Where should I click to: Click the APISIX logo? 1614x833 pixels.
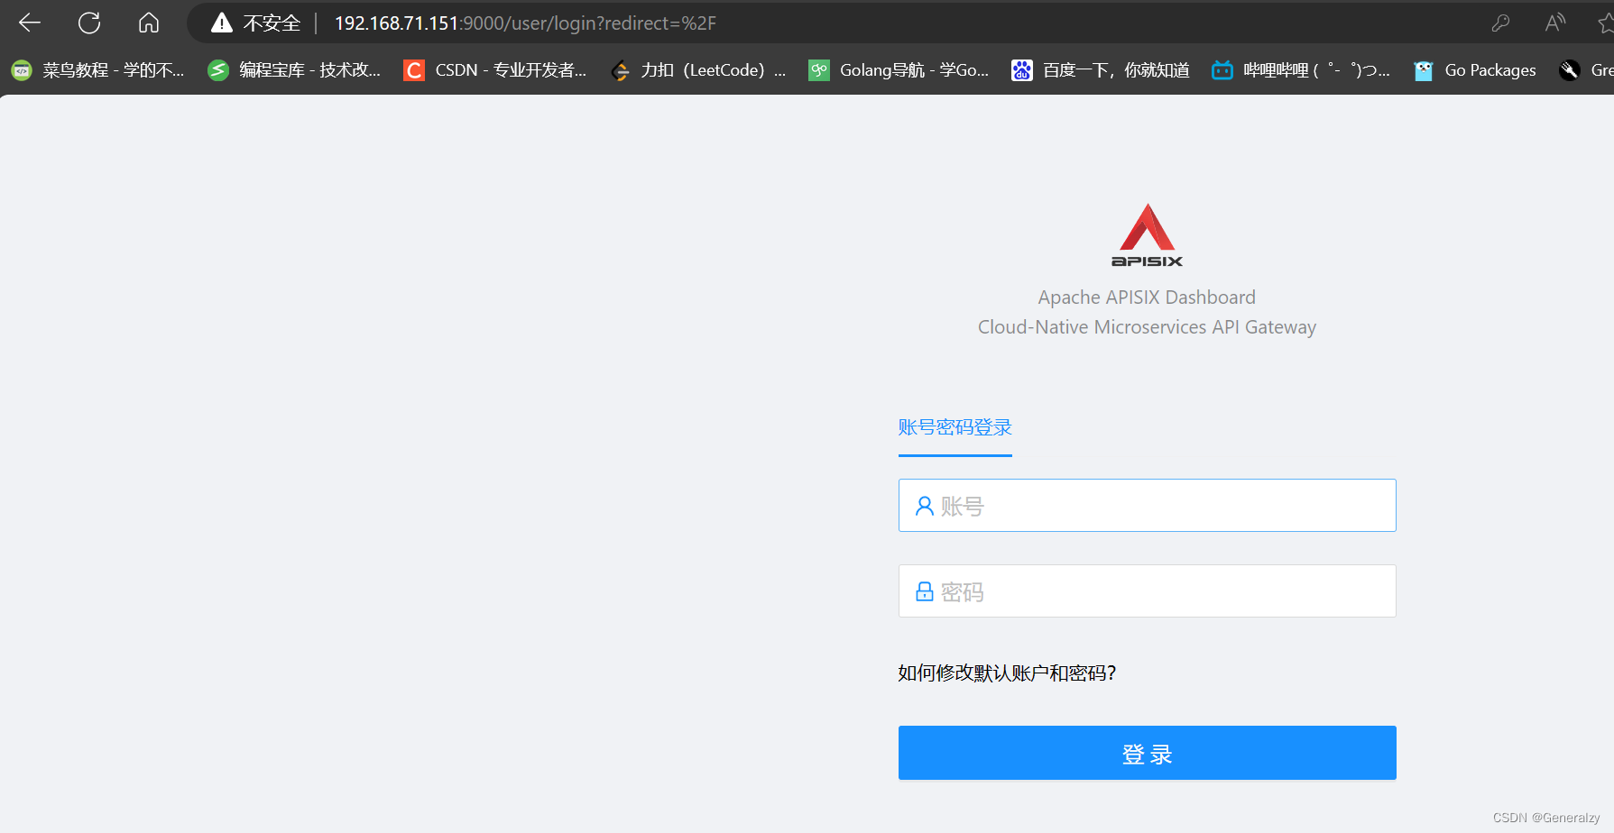click(x=1147, y=235)
